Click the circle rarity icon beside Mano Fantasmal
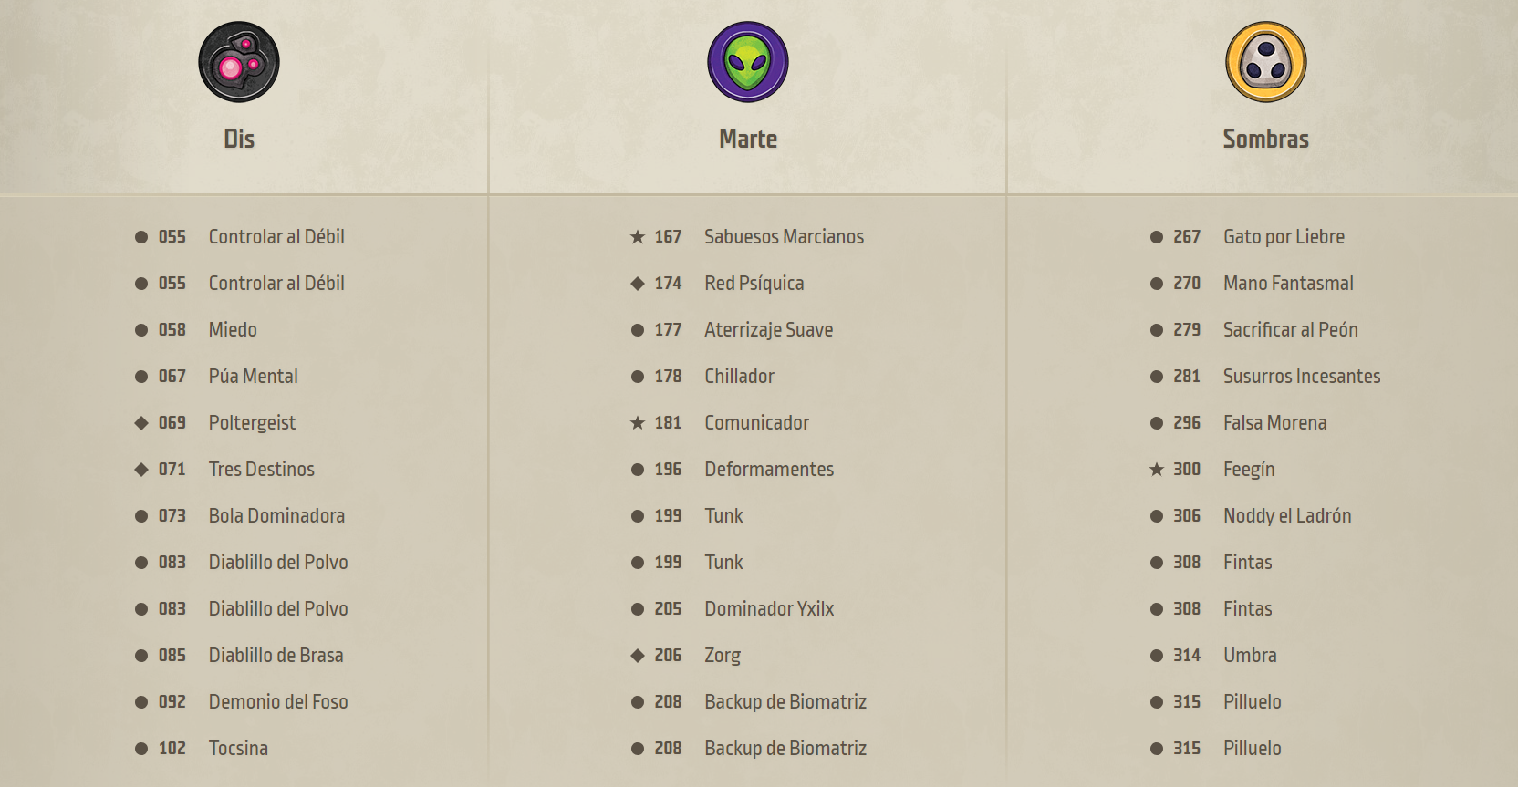Screen dimensions: 1518x787 (x=1157, y=284)
